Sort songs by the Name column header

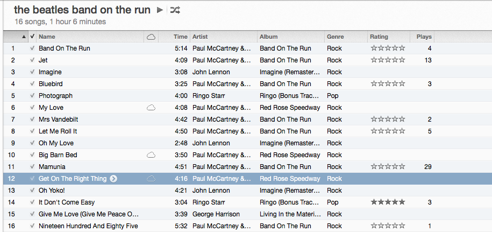click(90, 37)
